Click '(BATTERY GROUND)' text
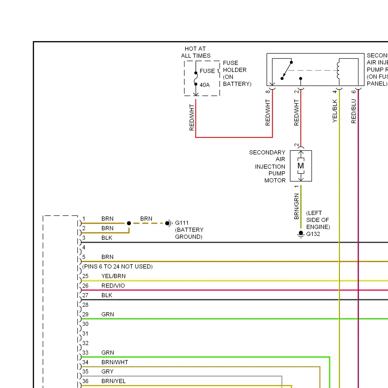388x388 pixels. [x=189, y=233]
